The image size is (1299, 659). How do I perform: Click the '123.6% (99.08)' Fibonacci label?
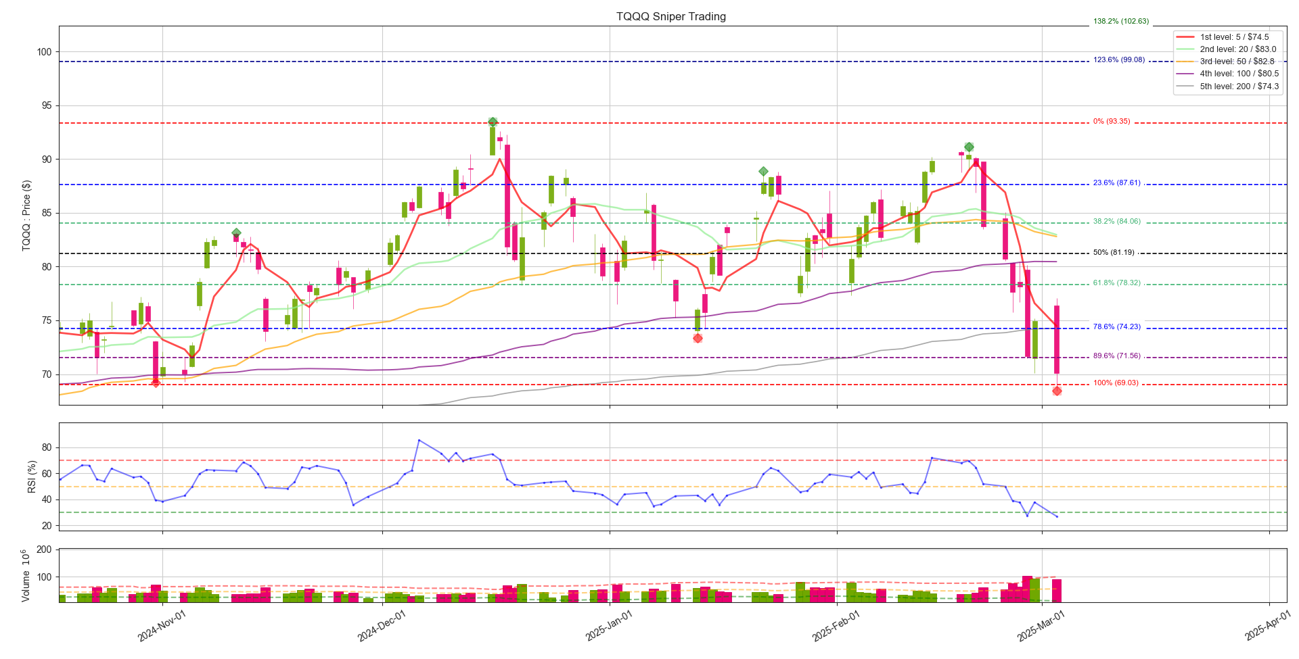pos(1119,60)
